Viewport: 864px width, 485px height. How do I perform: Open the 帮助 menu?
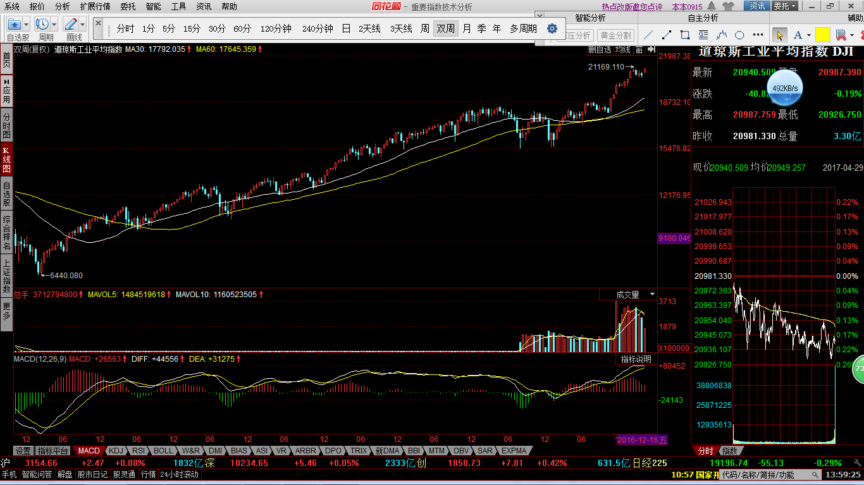coord(229,6)
